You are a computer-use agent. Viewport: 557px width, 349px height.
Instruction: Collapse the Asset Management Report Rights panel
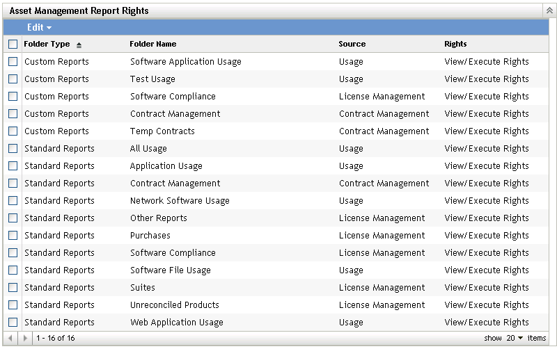pos(549,11)
